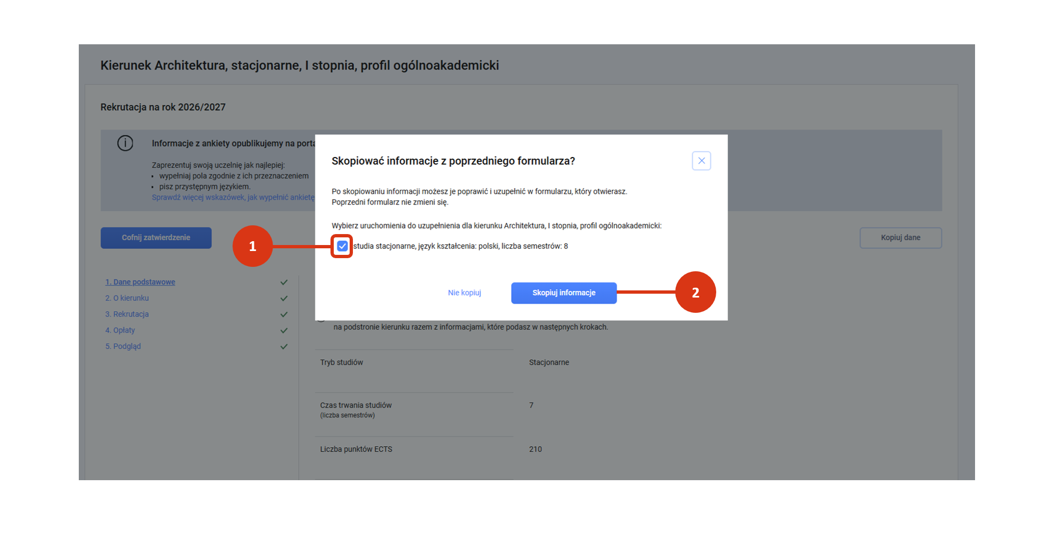Open step 3. Rekrutacja section

click(x=127, y=314)
